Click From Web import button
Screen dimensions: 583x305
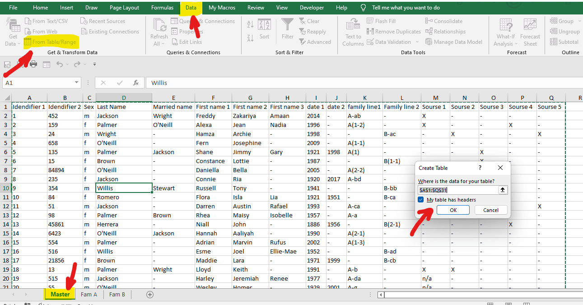[x=41, y=32]
